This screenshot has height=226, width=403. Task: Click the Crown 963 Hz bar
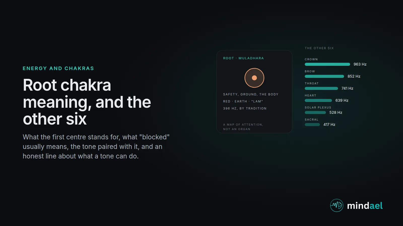coord(327,64)
